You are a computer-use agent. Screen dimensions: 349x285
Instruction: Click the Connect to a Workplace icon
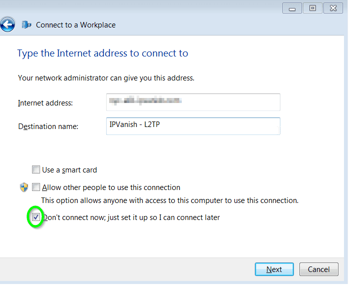pos(26,24)
